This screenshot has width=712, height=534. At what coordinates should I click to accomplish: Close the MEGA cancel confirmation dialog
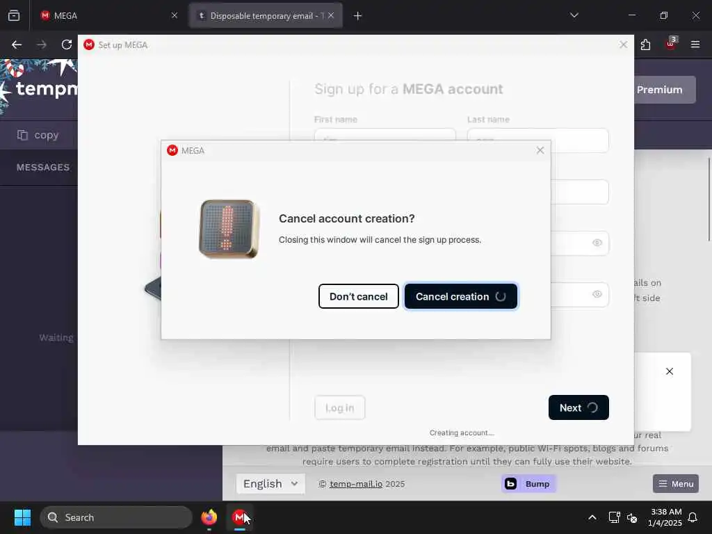coord(540,150)
